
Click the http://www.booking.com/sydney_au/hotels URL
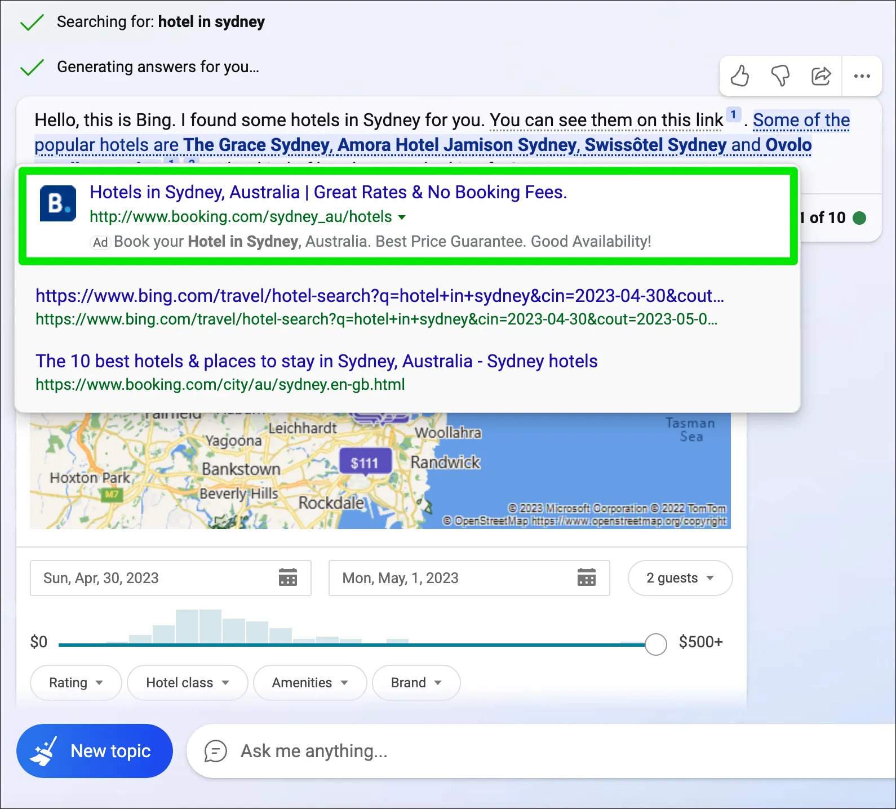point(241,217)
